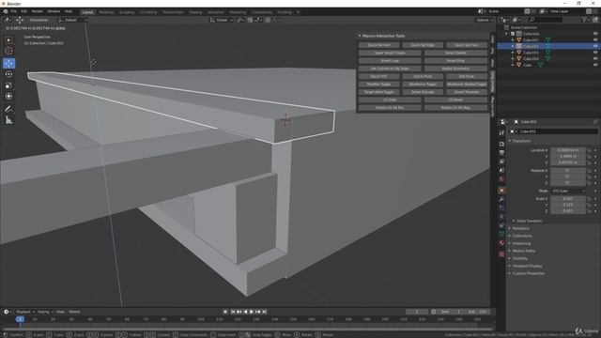Select the Annotate tool in the viewport toolbar
The image size is (601, 338).
pos(8,109)
